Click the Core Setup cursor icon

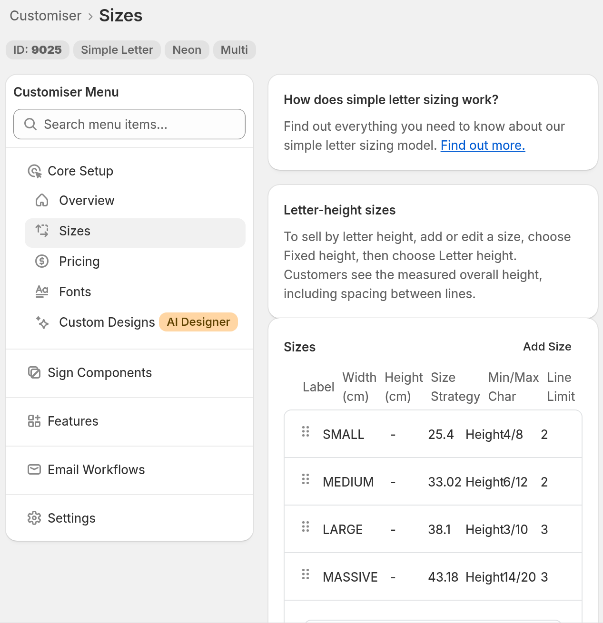click(x=35, y=171)
